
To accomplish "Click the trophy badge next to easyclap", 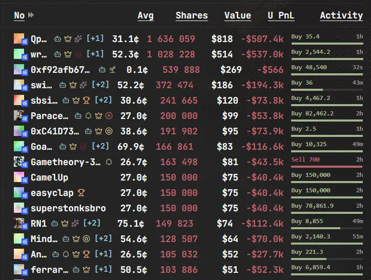I will click(81, 193).
